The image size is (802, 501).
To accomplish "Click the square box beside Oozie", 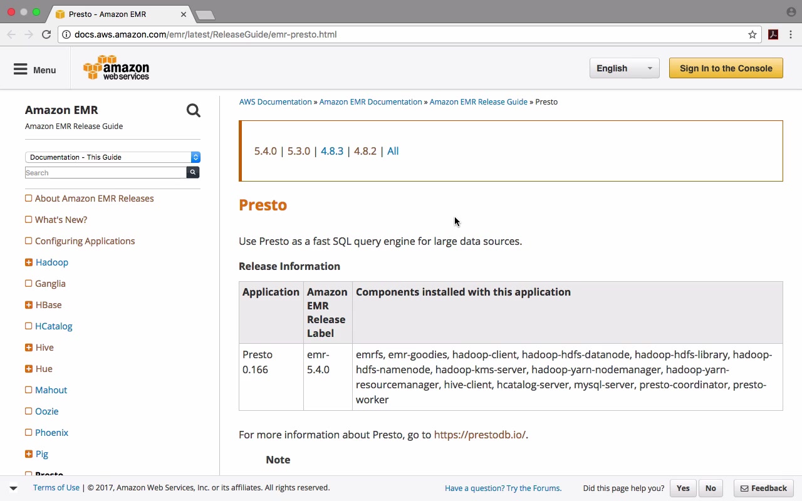I will pyautogui.click(x=28, y=411).
